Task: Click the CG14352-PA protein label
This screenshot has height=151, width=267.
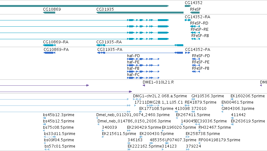Action: 198,50
